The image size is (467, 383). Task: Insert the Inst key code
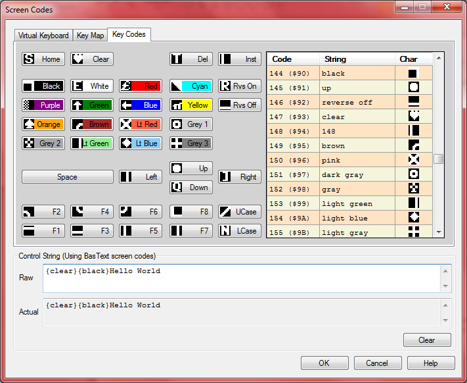coord(240,59)
